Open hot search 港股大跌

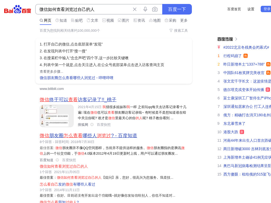tap(231, 132)
